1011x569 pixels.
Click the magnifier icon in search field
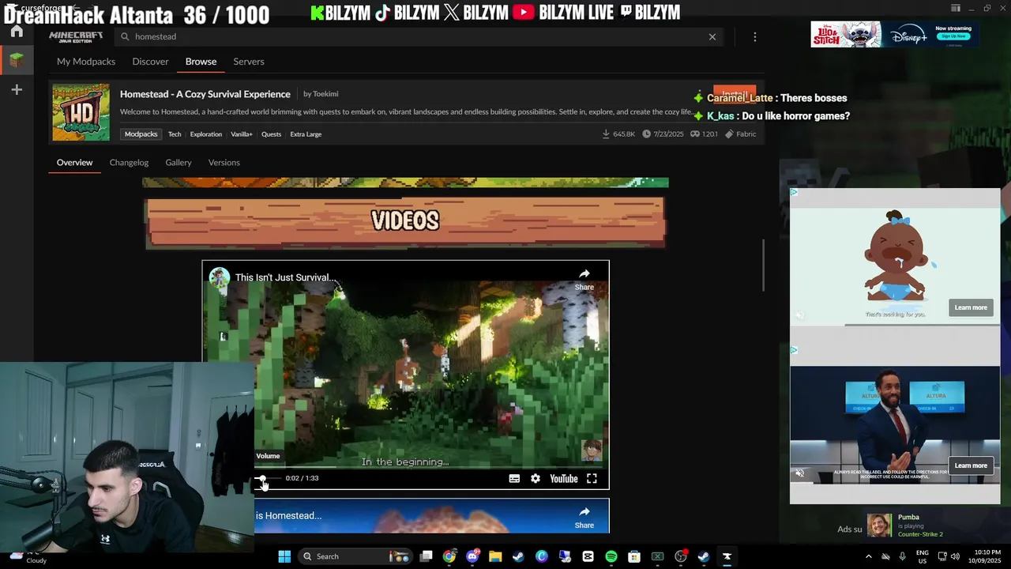point(125,37)
